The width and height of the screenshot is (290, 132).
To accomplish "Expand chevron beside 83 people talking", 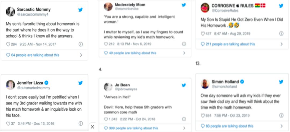I will (x=281, y=126).
